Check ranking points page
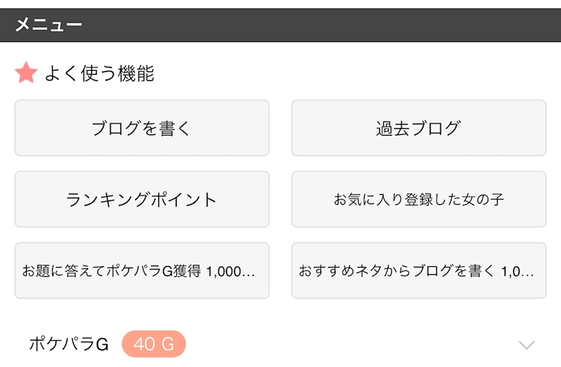This screenshot has height=367, width=561. 142,200
